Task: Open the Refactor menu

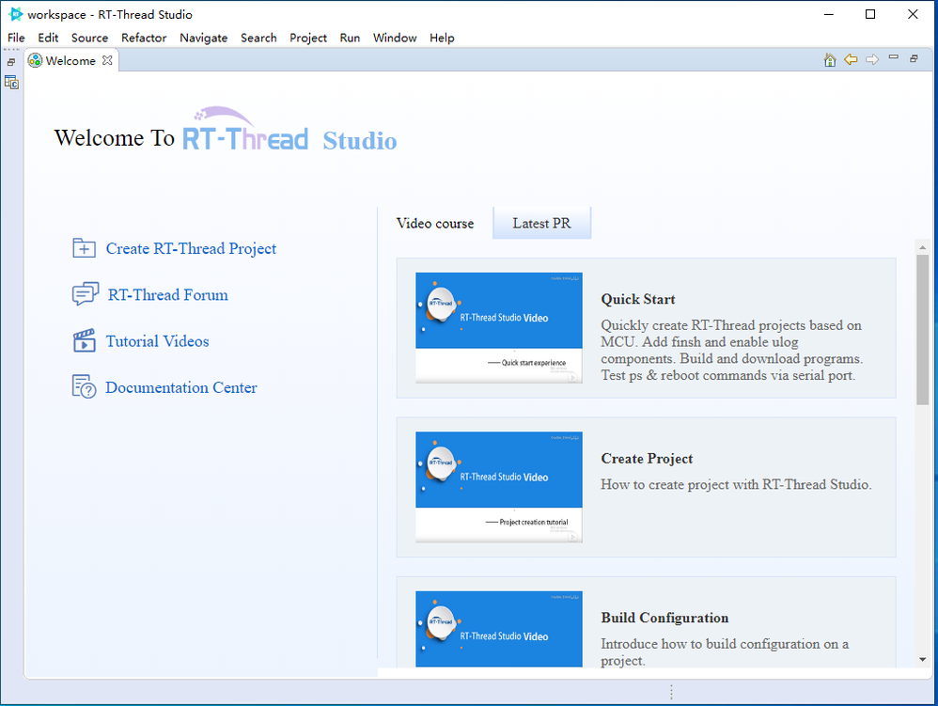Action: 144,38
